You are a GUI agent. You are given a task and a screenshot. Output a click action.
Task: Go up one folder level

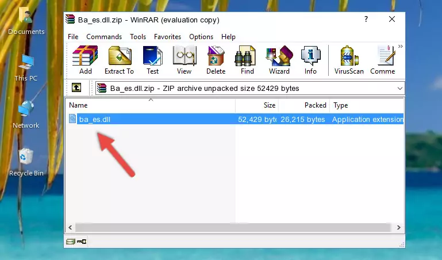[x=76, y=87]
